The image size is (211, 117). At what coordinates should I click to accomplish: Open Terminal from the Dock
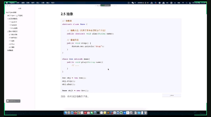(x=98, y=113)
